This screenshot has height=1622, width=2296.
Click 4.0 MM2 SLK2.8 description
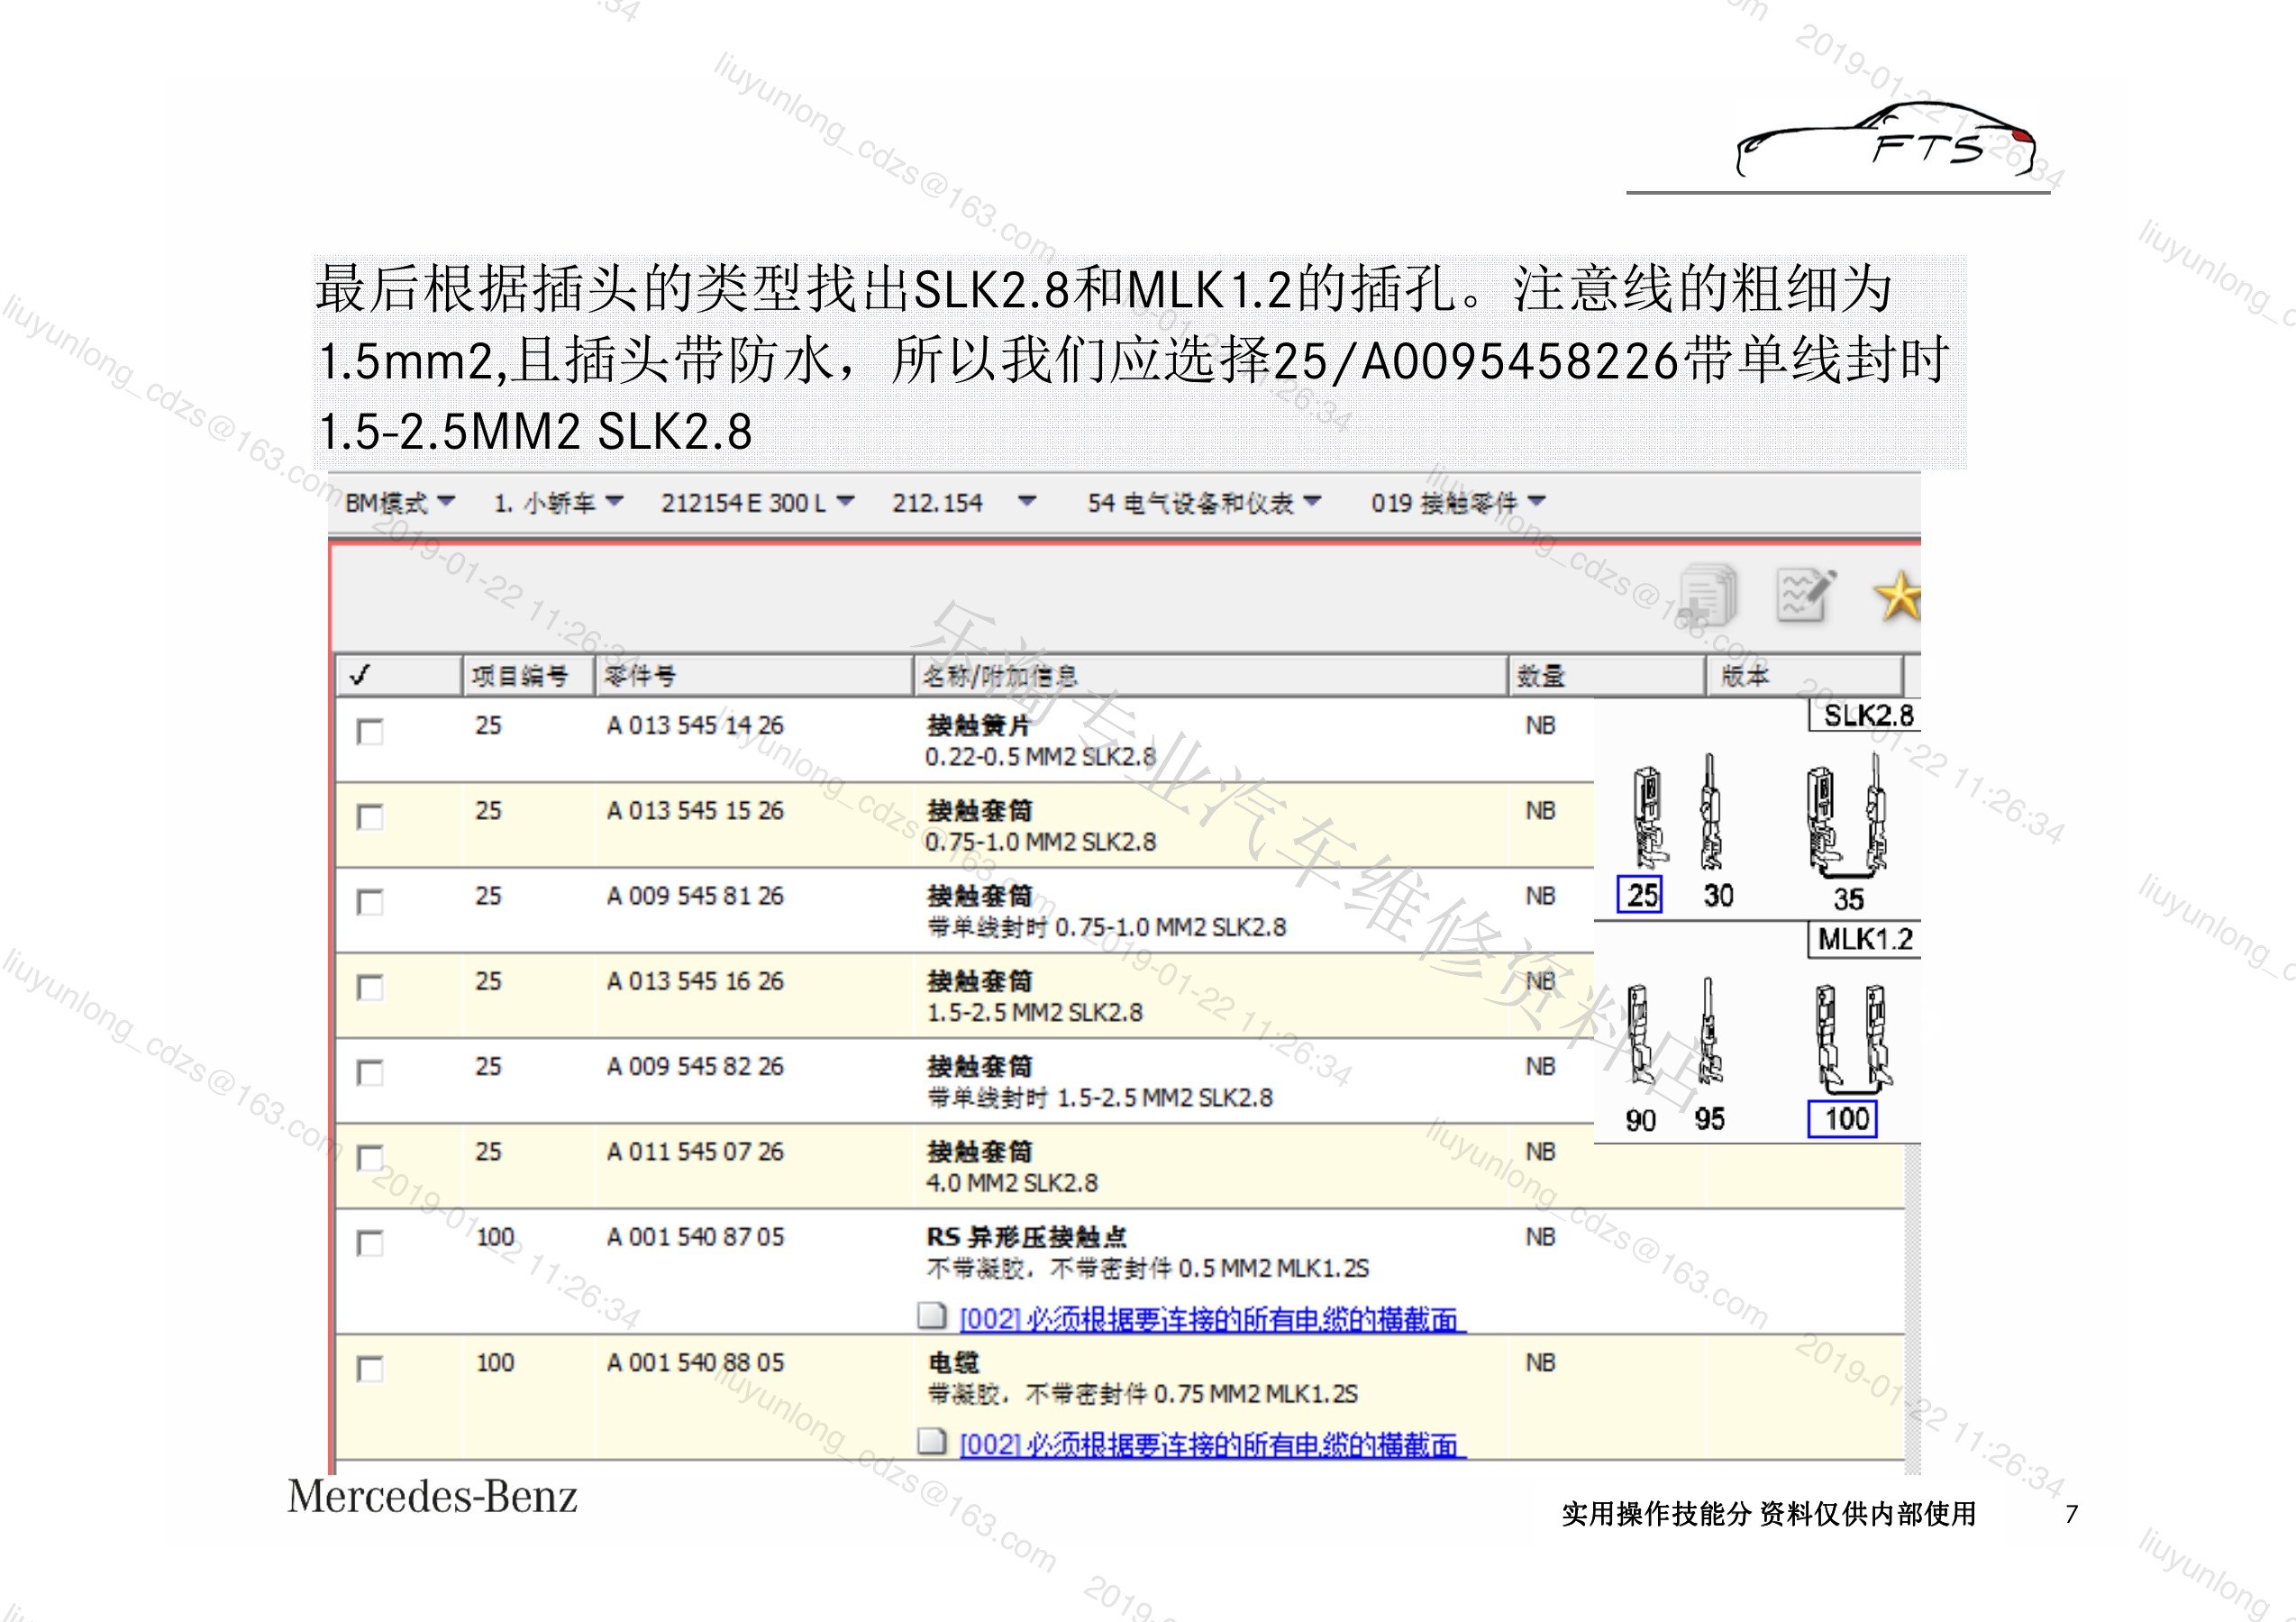(1011, 1183)
